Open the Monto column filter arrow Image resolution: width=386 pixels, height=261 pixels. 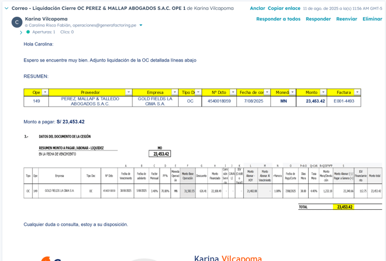323,92
